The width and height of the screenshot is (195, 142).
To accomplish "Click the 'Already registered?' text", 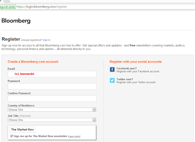I will [32, 40].
